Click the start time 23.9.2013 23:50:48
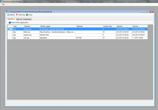 [123, 35]
